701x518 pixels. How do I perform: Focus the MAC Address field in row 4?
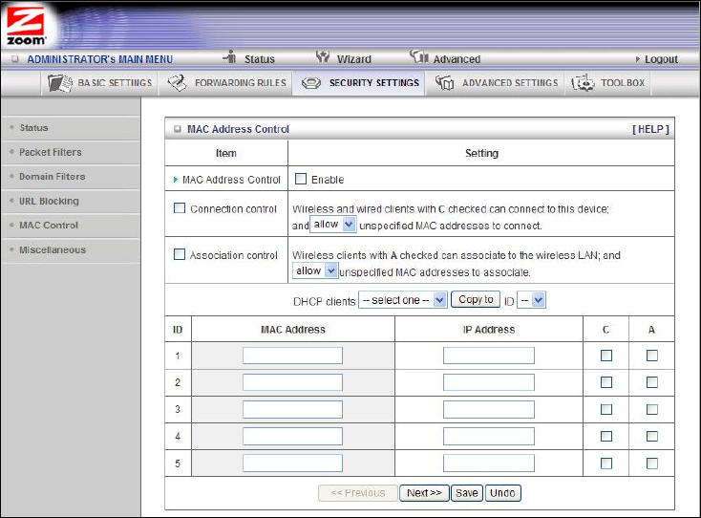[293, 436]
